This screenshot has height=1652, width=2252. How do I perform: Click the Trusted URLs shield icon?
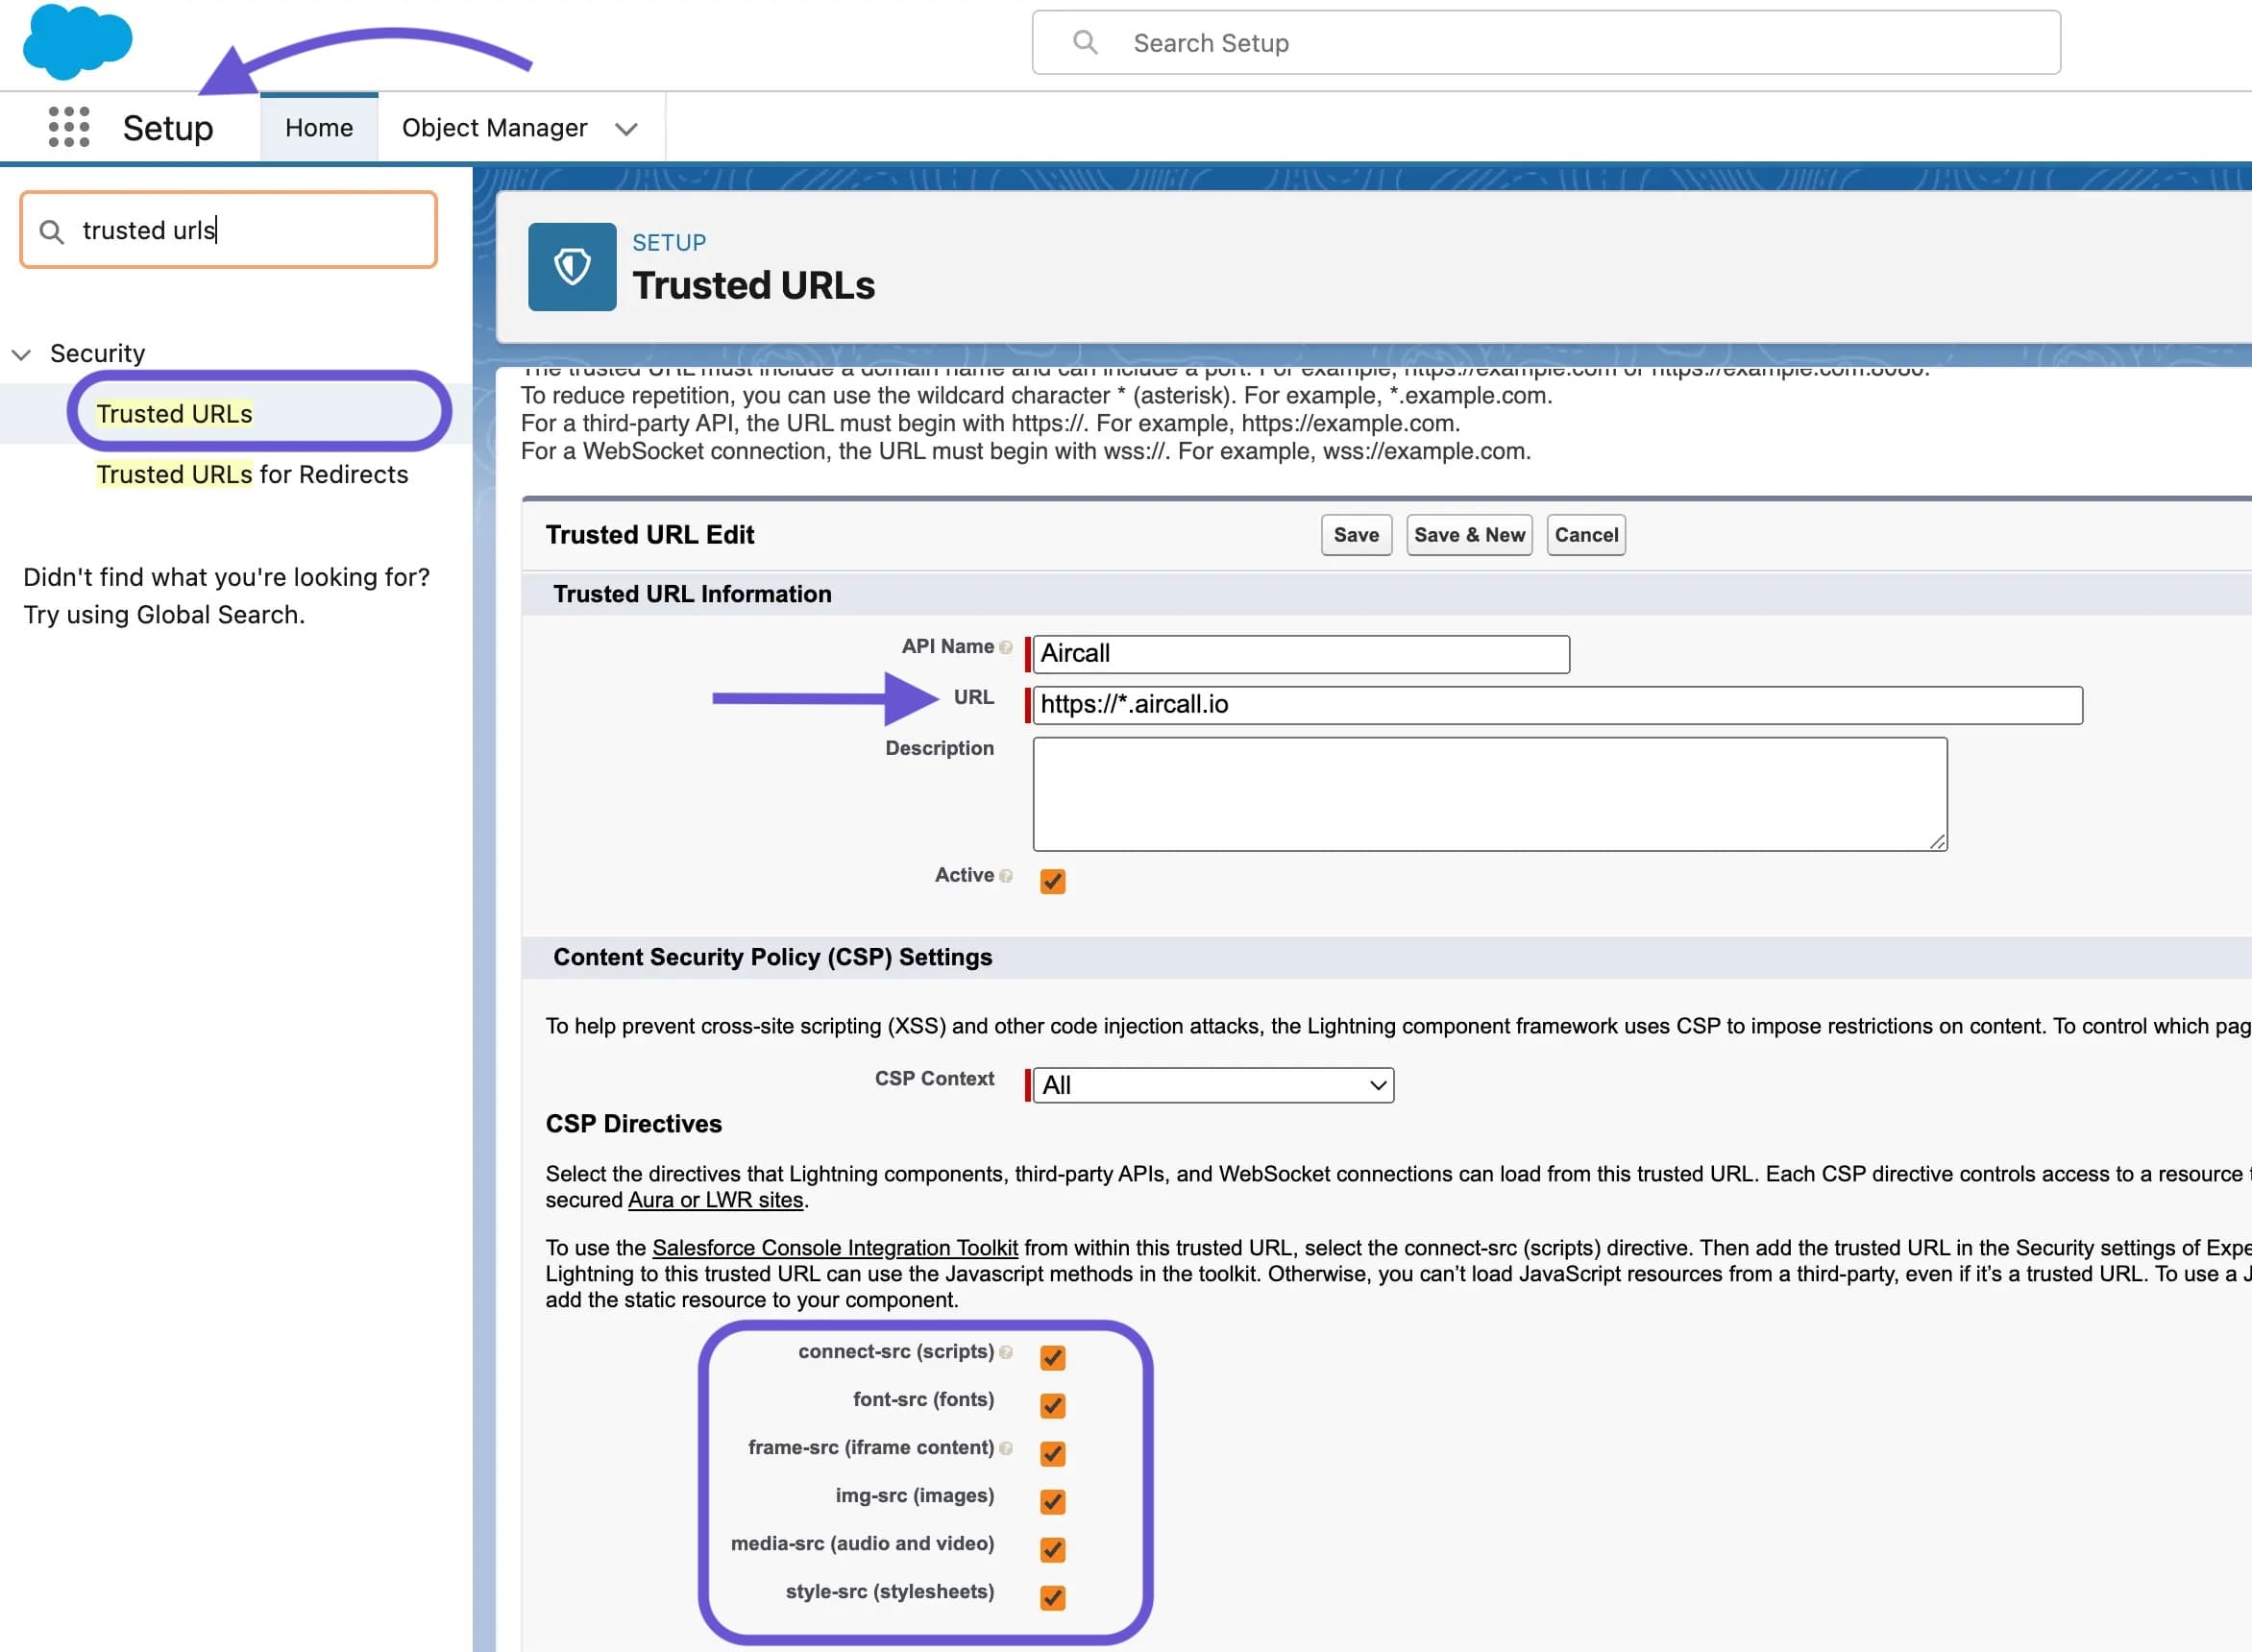tap(572, 267)
